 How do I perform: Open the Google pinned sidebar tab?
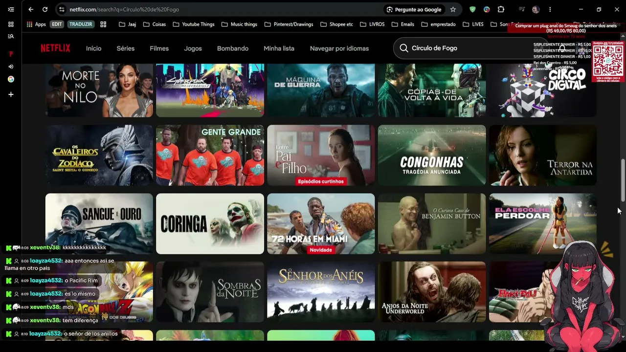(x=11, y=79)
